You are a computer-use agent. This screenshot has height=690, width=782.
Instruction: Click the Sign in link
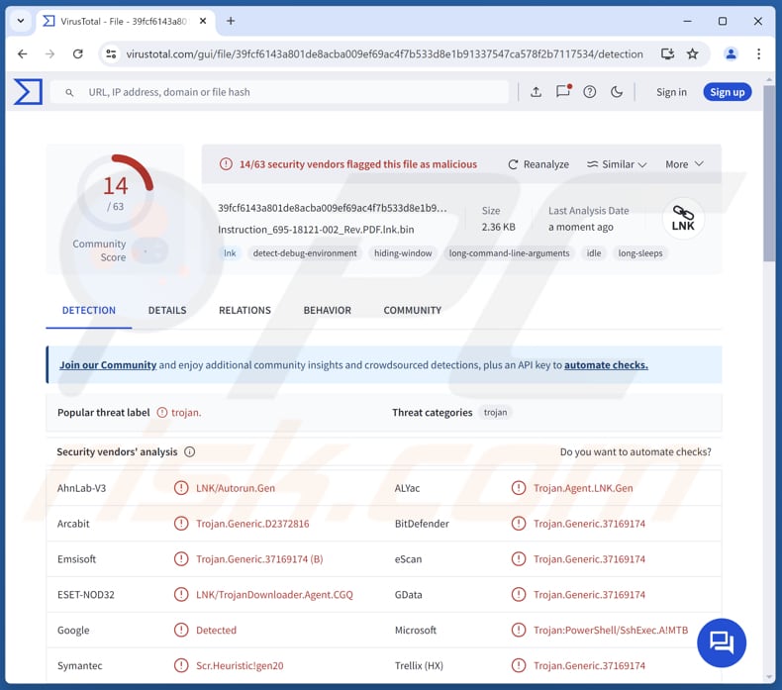pyautogui.click(x=671, y=92)
